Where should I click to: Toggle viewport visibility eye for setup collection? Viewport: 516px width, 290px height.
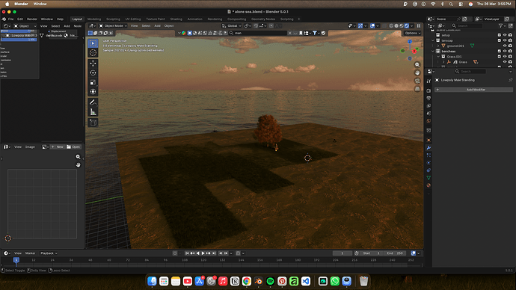[x=505, y=35]
